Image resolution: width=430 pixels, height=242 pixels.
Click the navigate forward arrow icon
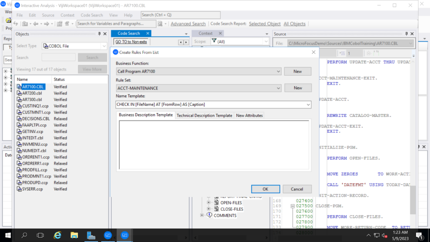pyautogui.click(x=47, y=24)
